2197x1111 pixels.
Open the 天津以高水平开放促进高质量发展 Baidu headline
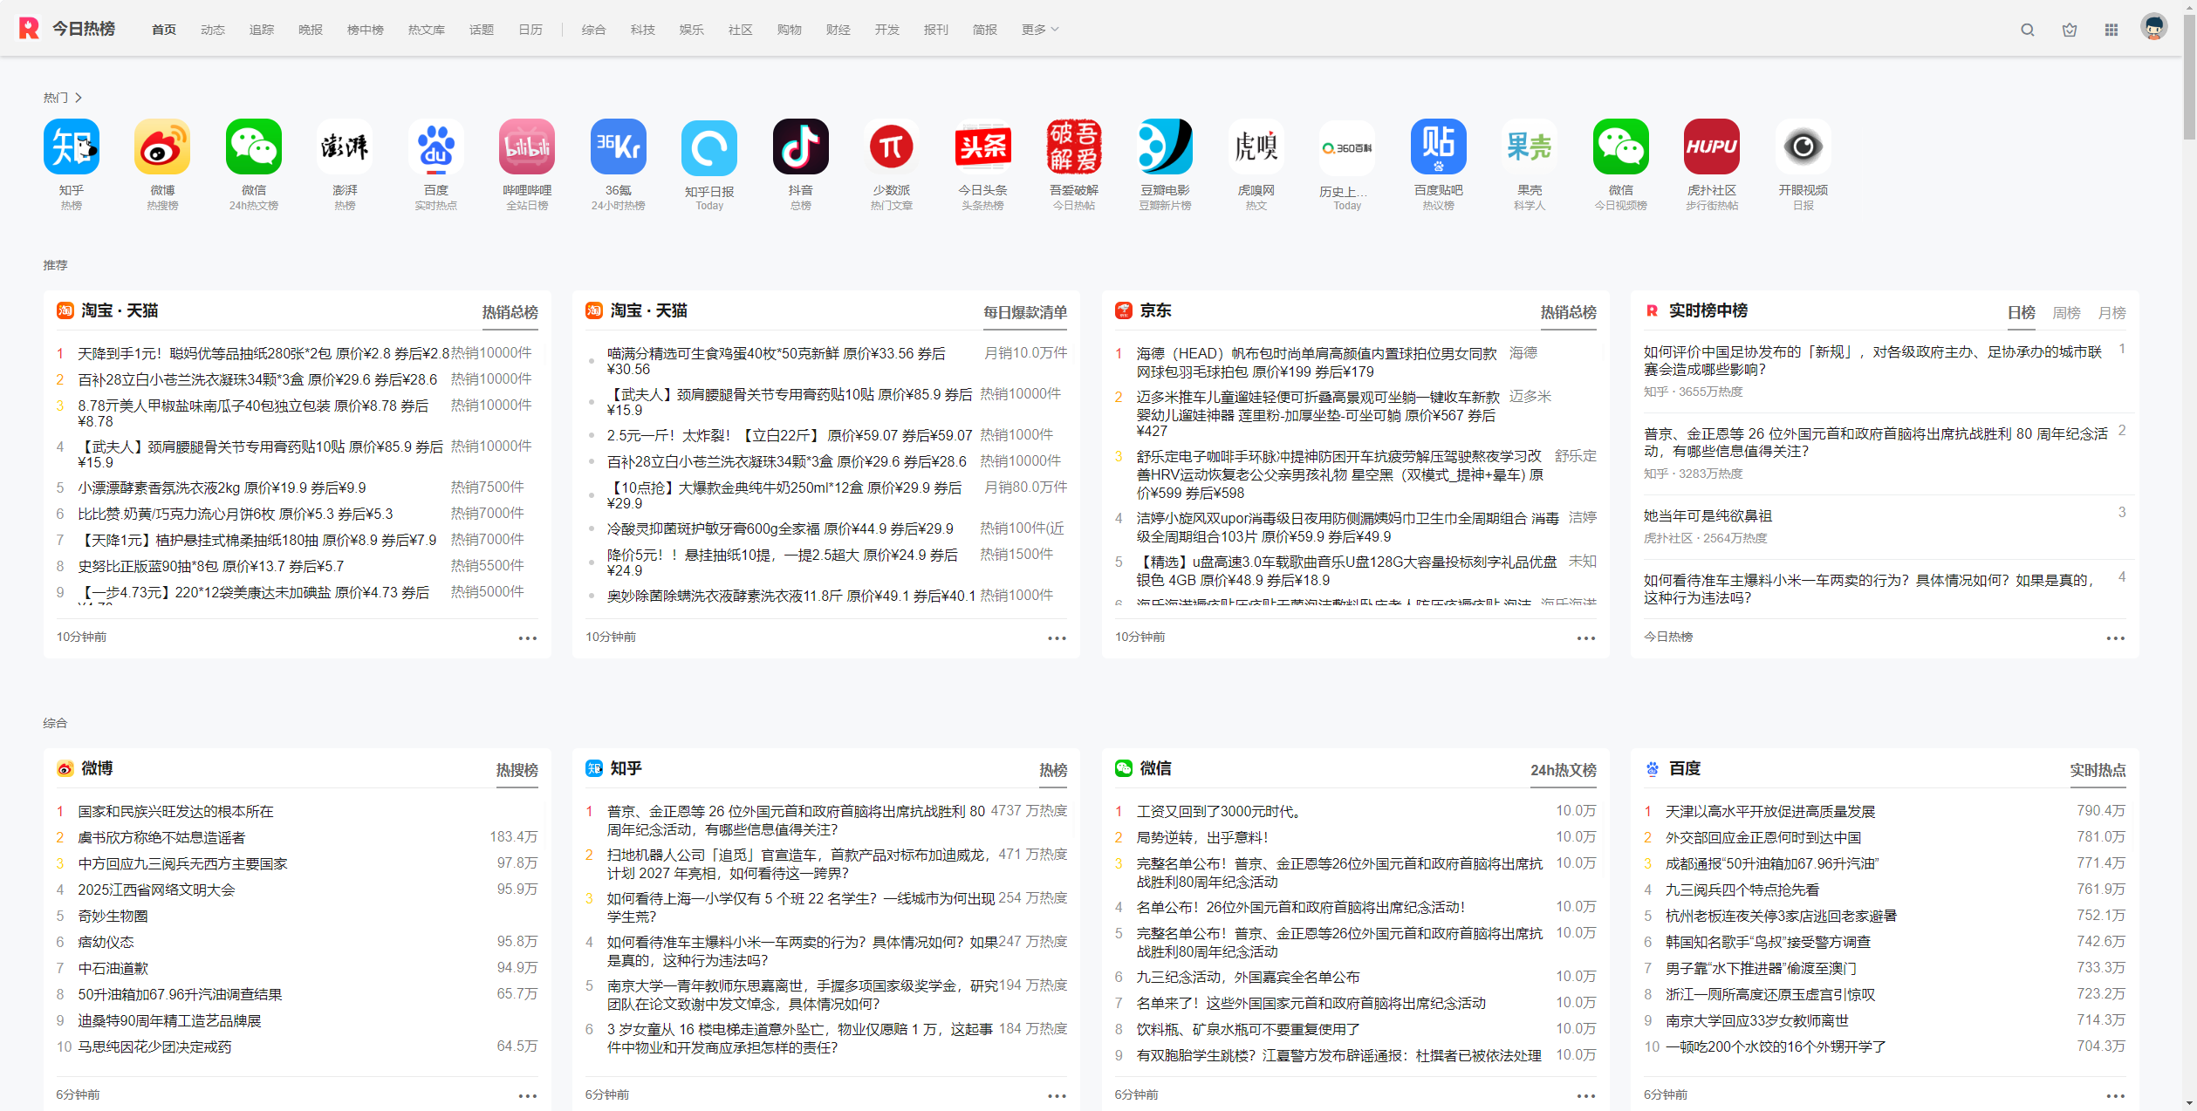point(1769,812)
